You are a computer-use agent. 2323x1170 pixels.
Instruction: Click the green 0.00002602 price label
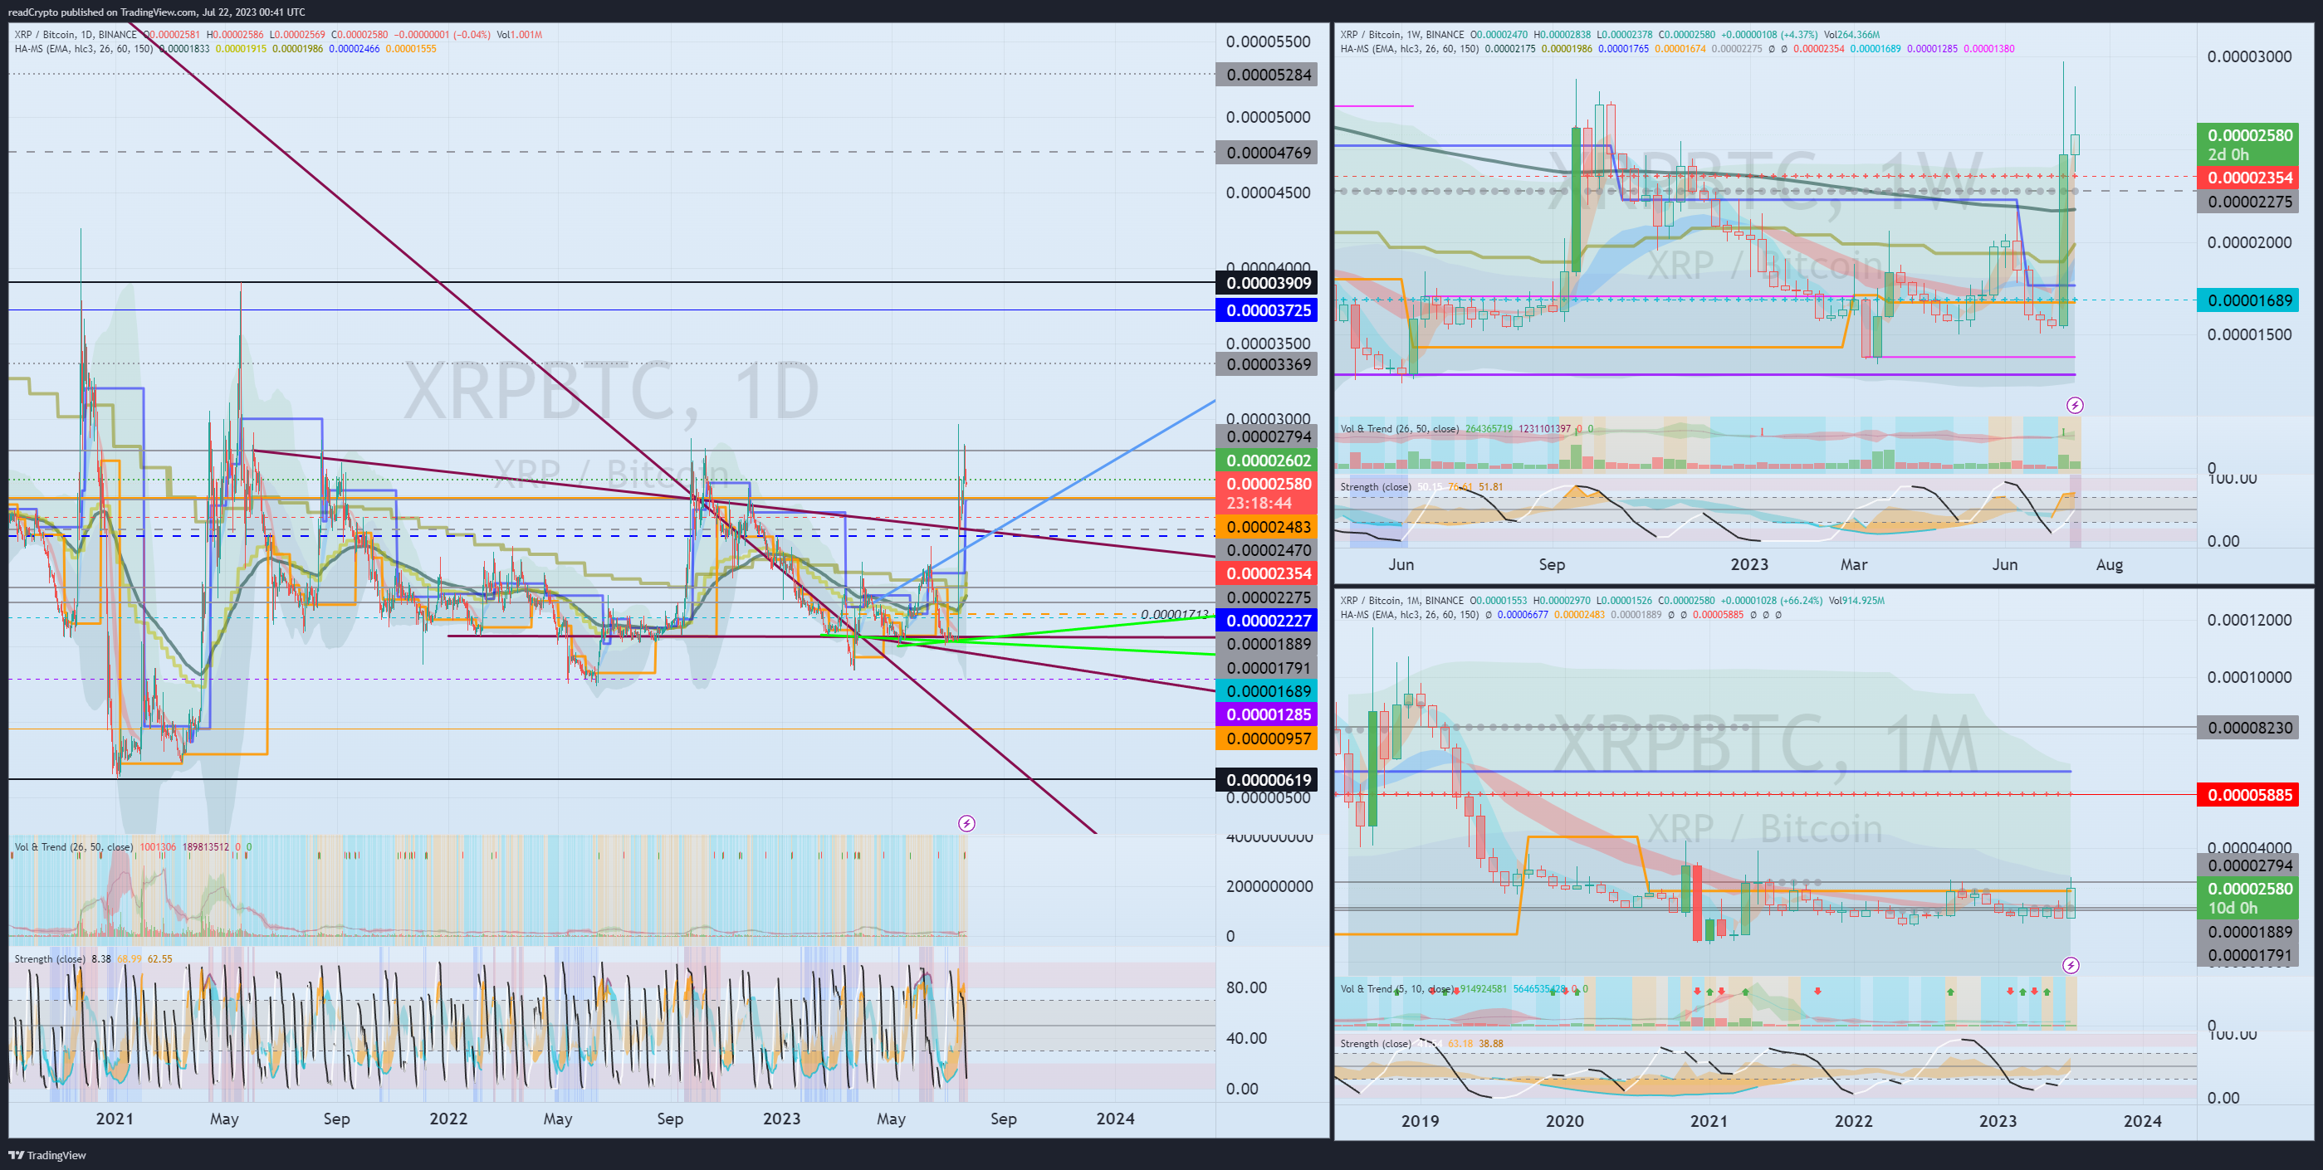coord(1267,461)
